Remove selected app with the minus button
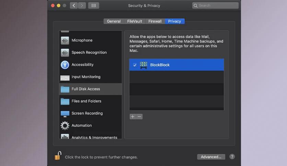This screenshot has height=166, width=287. 139,117
